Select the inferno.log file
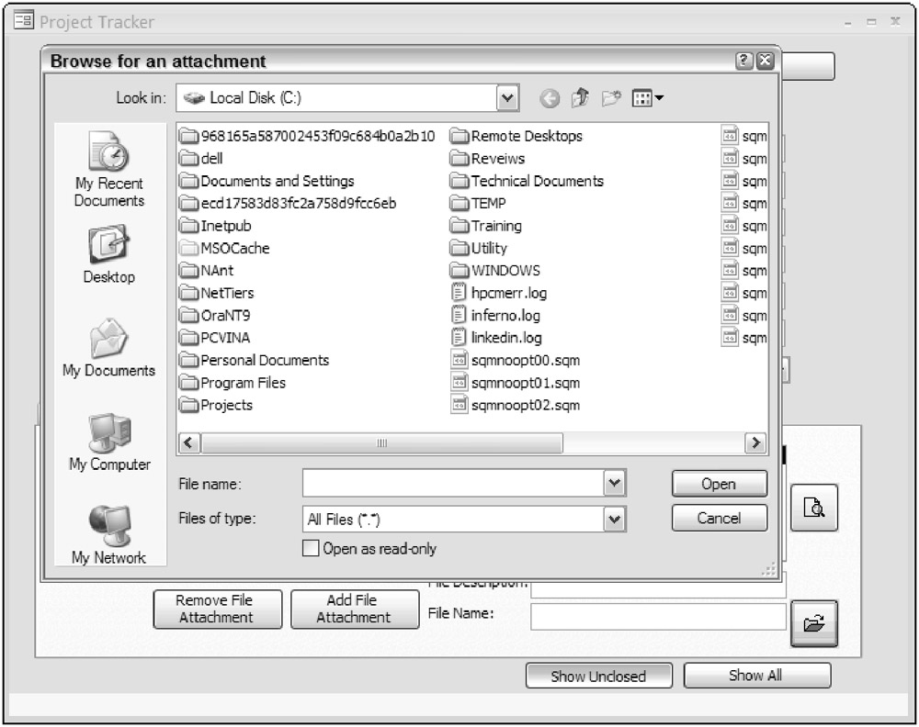 505,316
